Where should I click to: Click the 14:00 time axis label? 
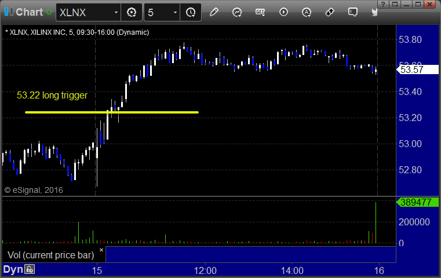point(292,270)
